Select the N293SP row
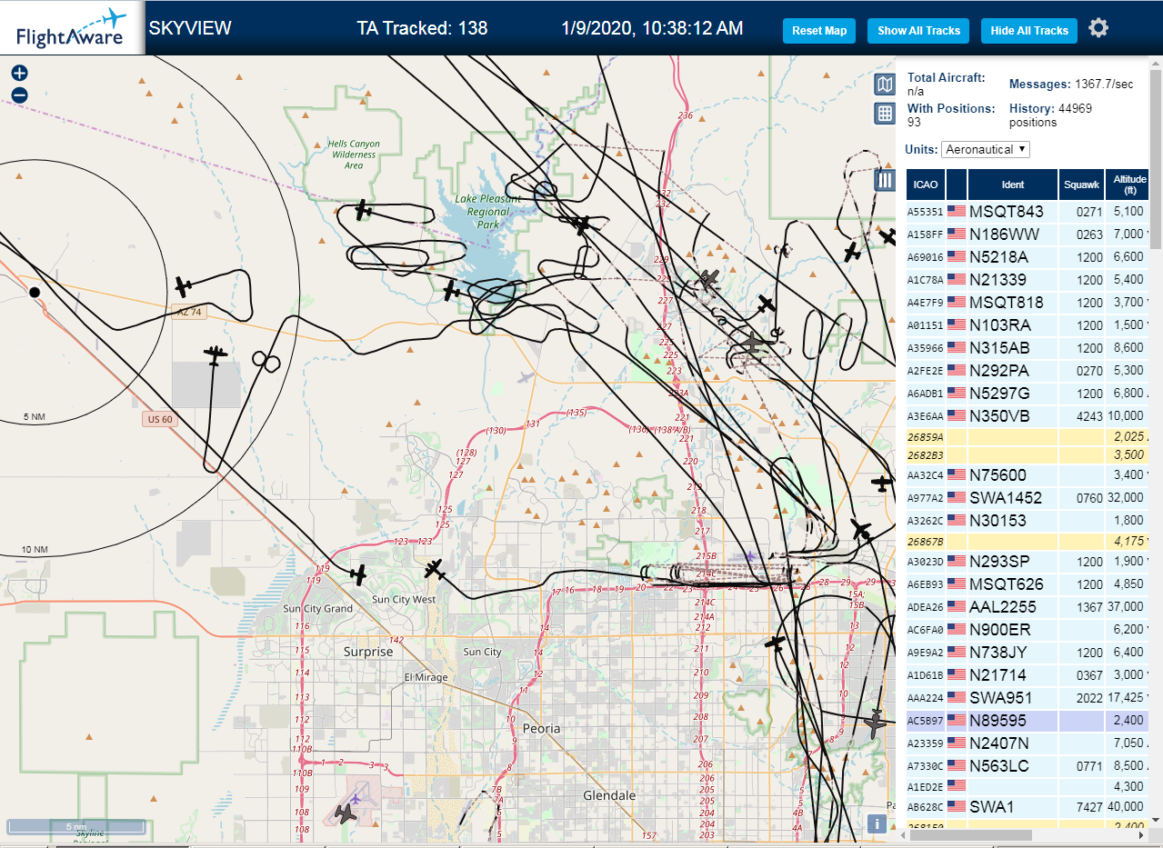 (1028, 561)
